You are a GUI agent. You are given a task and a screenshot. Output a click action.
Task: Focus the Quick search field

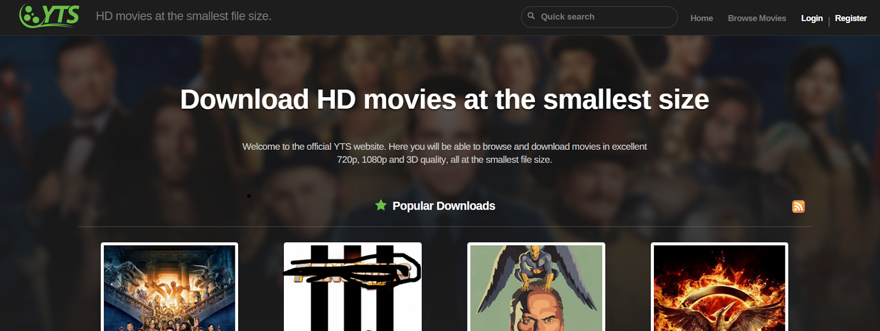click(x=599, y=17)
